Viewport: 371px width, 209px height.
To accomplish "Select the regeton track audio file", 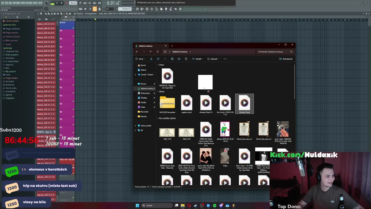I will coord(187,105).
